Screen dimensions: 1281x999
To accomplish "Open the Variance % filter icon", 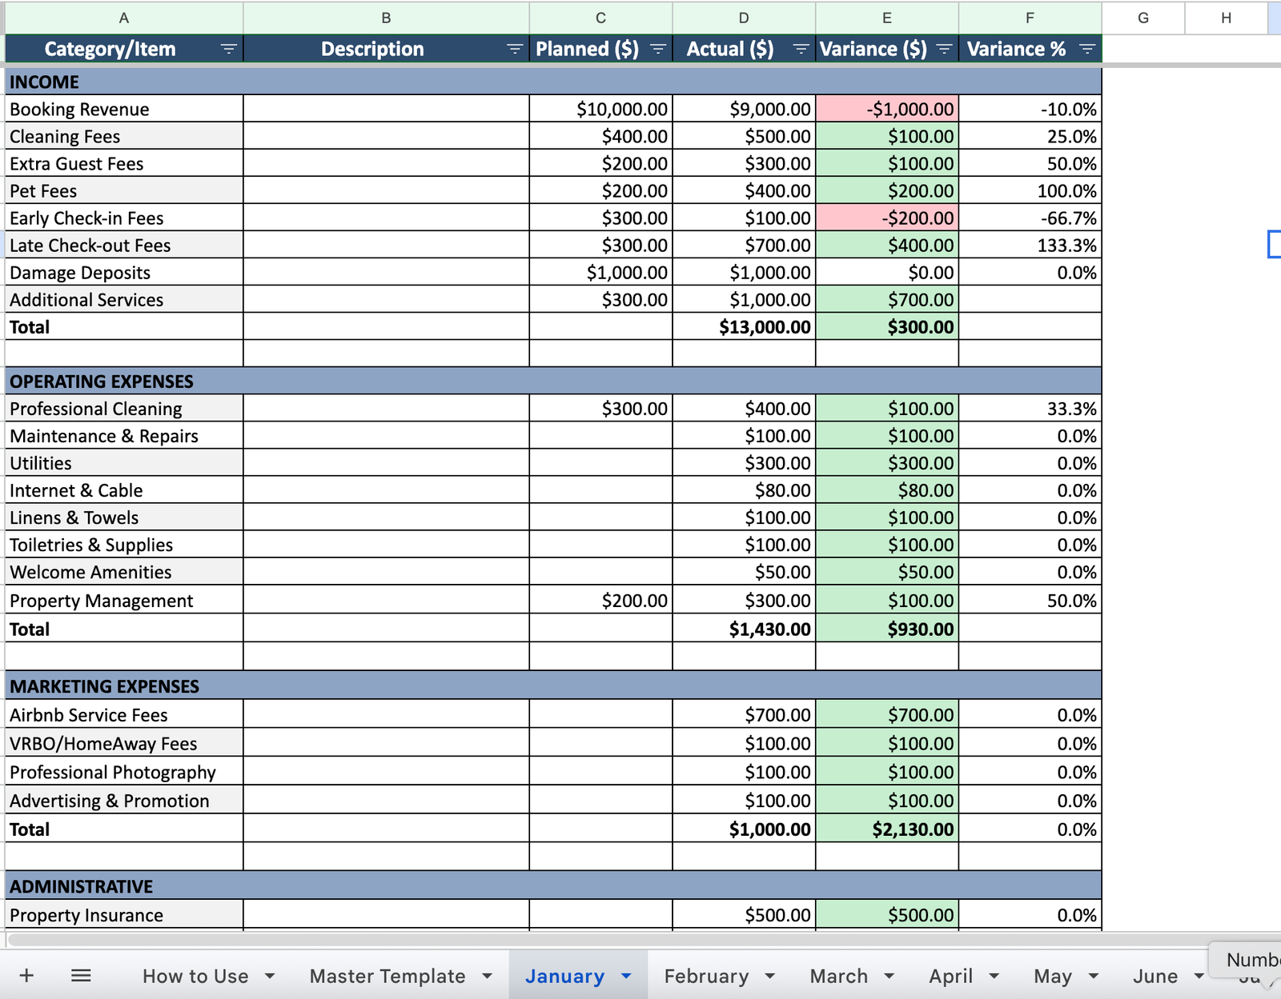I will tap(1086, 50).
